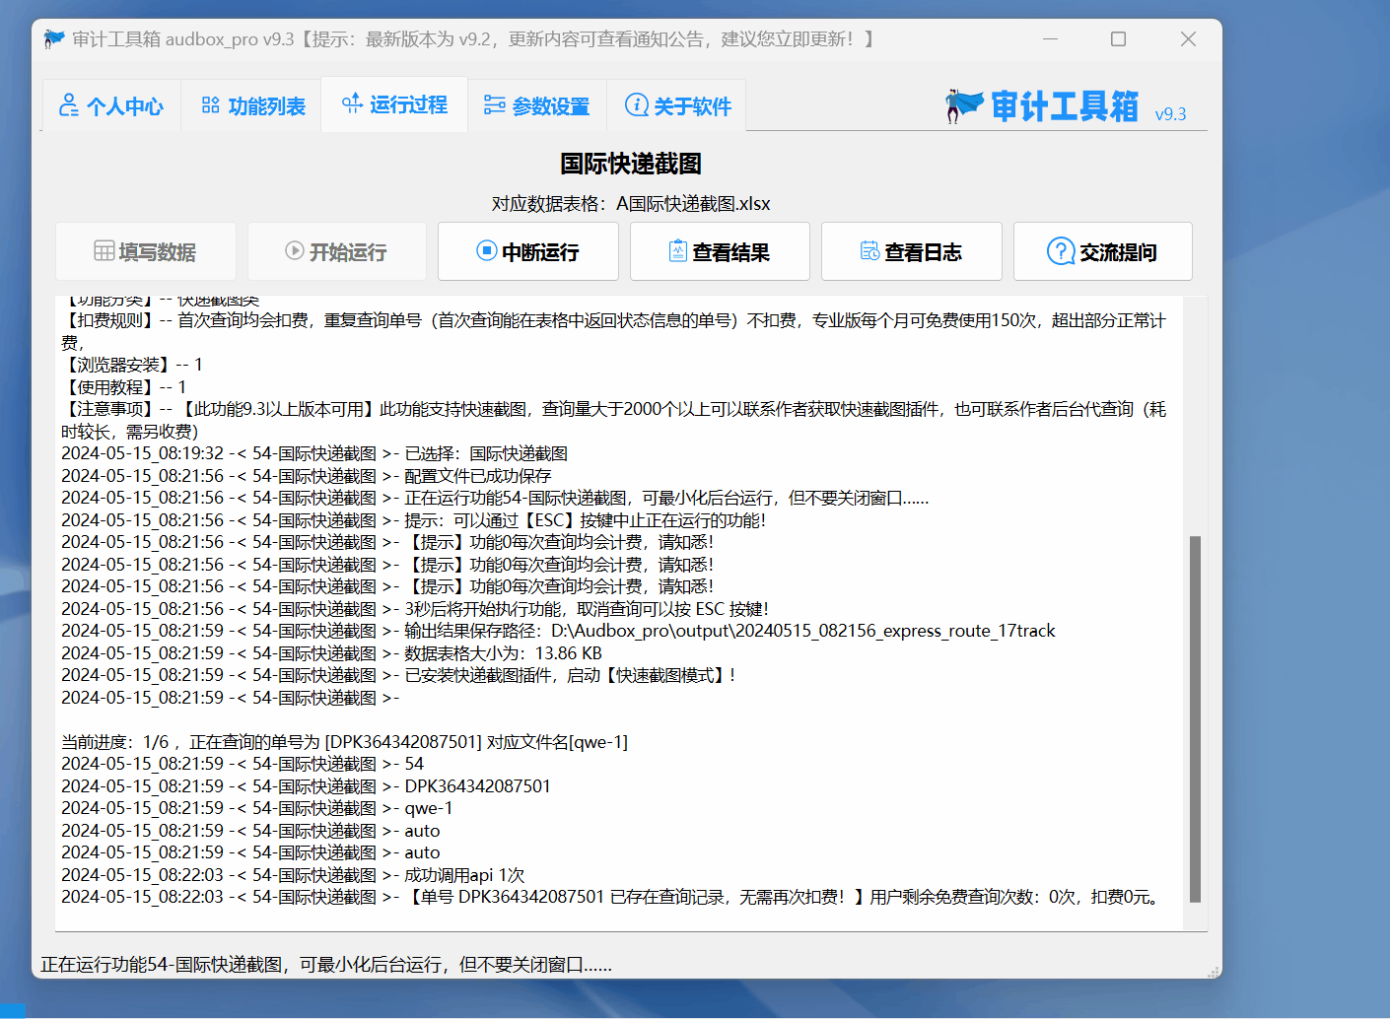This screenshot has height=1019, width=1390.
Task: Click the log line 成功调用api 1次
Action: point(293,875)
